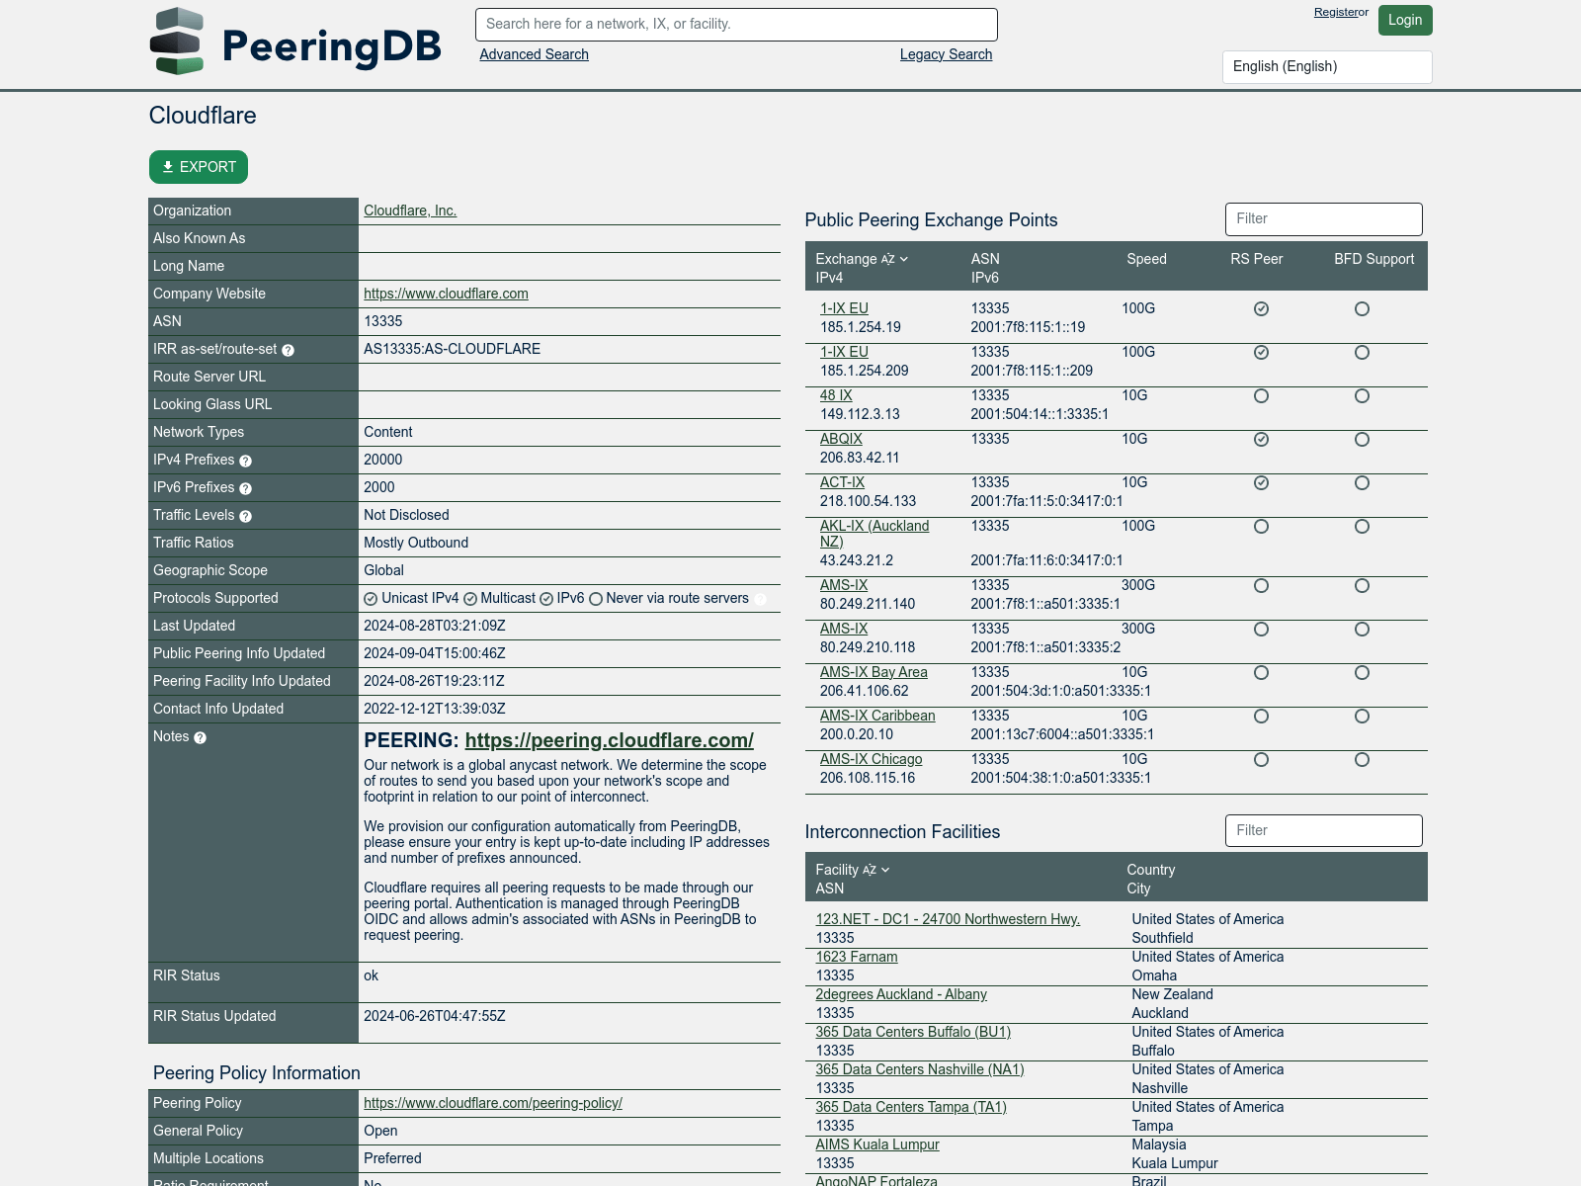Image resolution: width=1581 pixels, height=1186 pixels.
Task: Open https://www.cloudflare.com website link
Action: (x=446, y=294)
